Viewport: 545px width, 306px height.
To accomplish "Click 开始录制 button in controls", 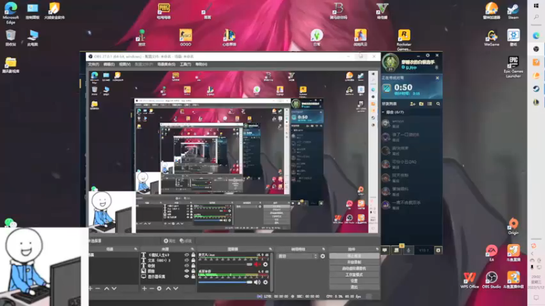I will pyautogui.click(x=354, y=262).
